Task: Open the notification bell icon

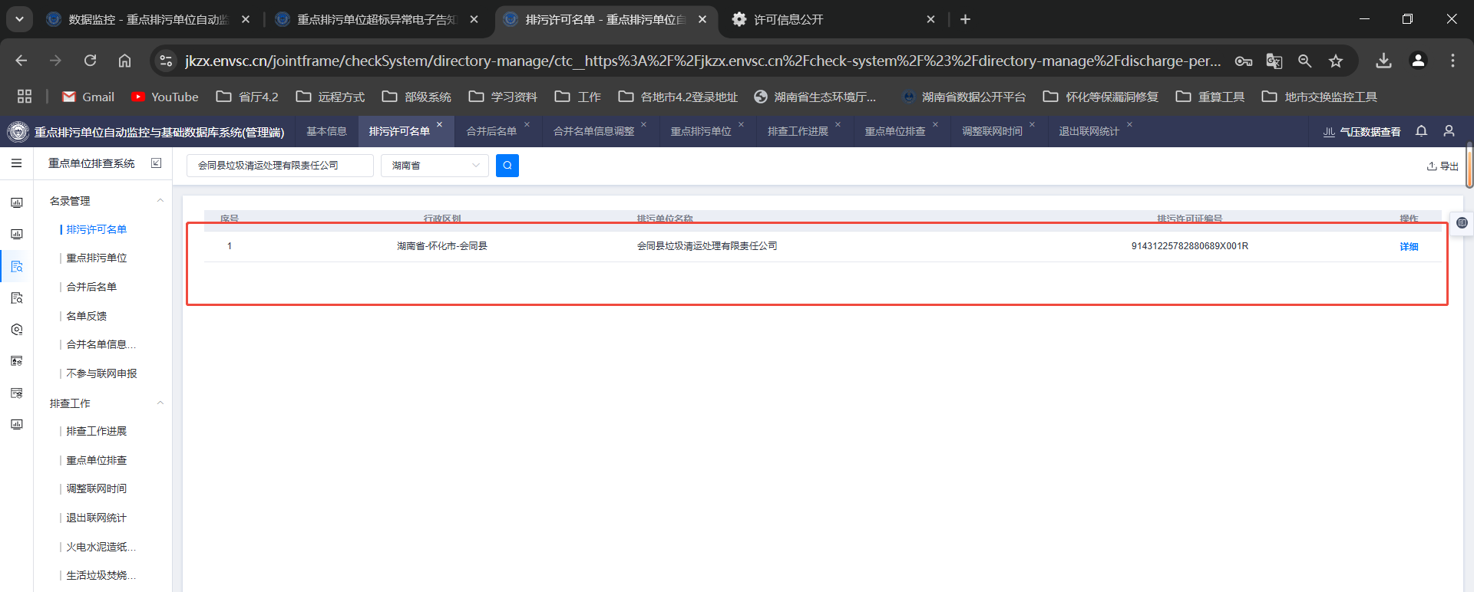Action: point(1421,131)
